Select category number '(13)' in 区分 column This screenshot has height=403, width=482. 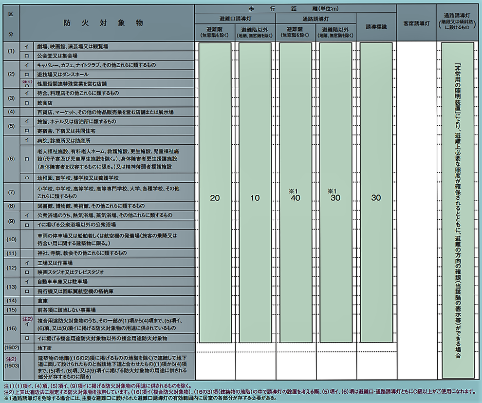11,287
